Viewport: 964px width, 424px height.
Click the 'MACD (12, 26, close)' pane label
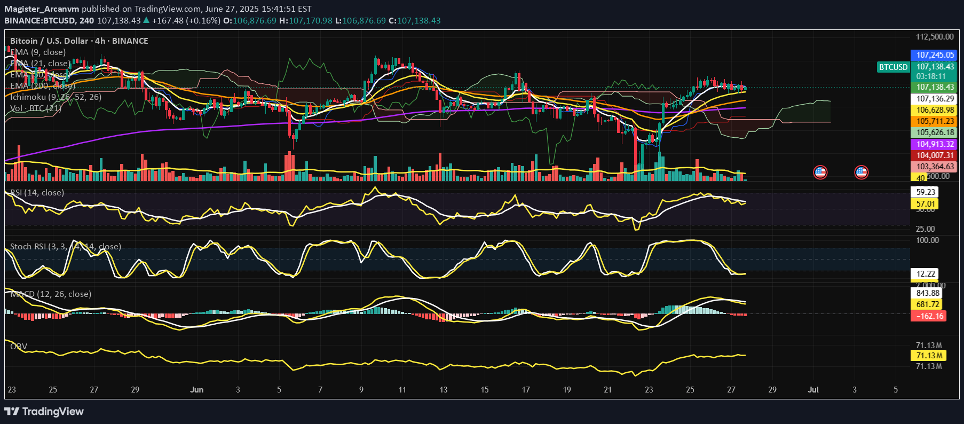click(x=50, y=294)
